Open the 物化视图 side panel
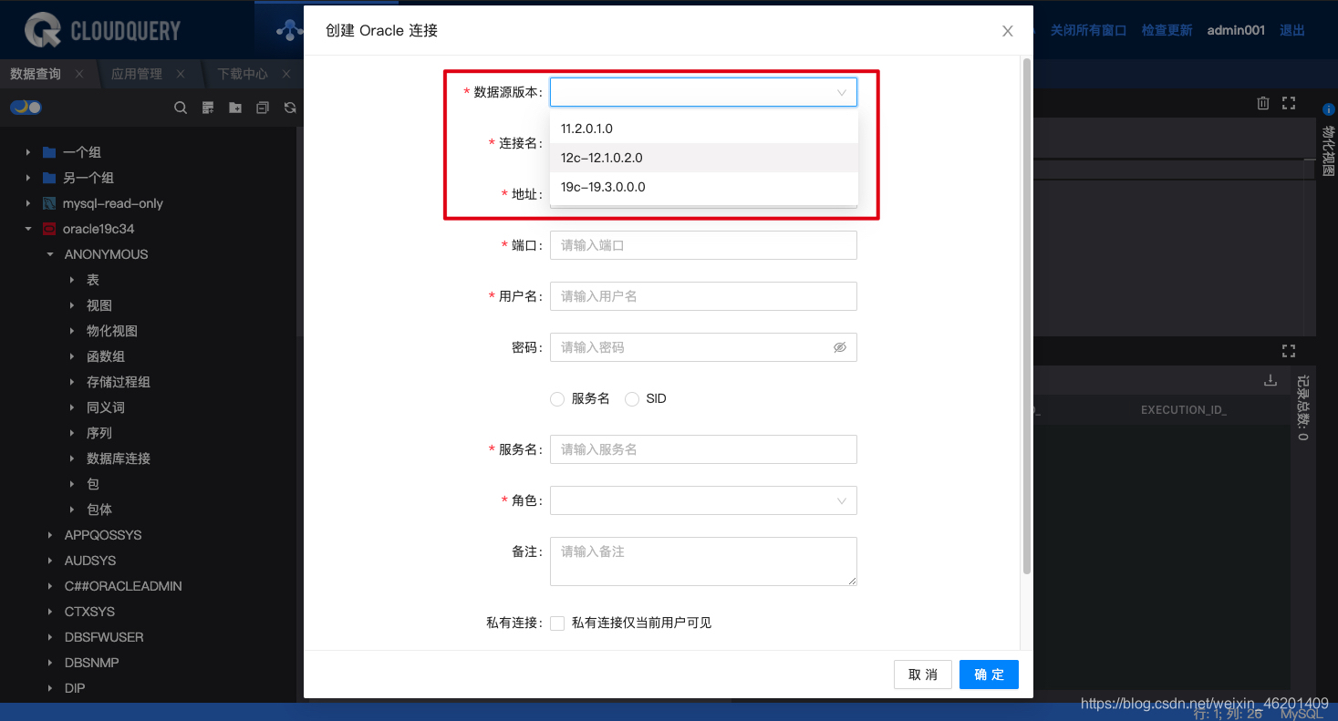Screen dimensions: 1338x721 [1328, 151]
